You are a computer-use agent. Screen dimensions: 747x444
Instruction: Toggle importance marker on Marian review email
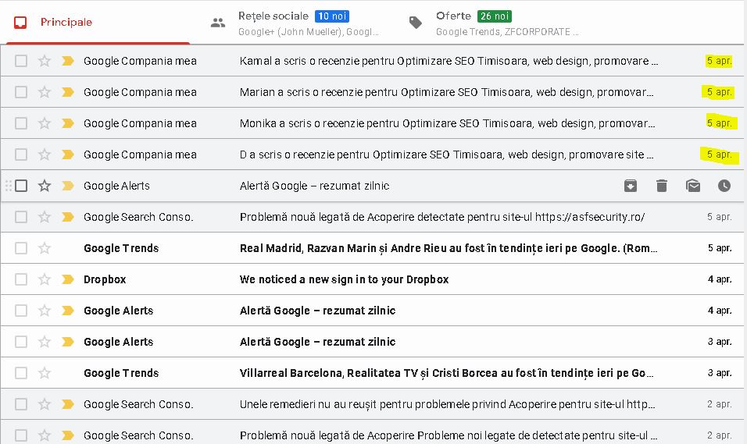pos(68,92)
